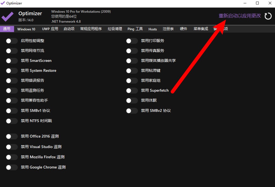Turn on 禁用 Mozilla Firefox 遥测
The height and width of the screenshot is (187, 275).
click(x=12, y=157)
